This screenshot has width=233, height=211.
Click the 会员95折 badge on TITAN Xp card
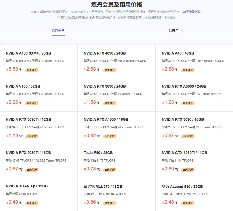[x=32, y=203]
